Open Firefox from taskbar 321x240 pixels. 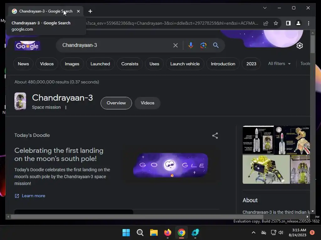coord(168,232)
